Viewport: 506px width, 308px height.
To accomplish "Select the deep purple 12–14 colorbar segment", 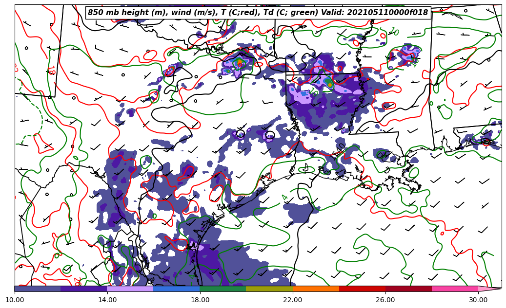I will 84,289.
